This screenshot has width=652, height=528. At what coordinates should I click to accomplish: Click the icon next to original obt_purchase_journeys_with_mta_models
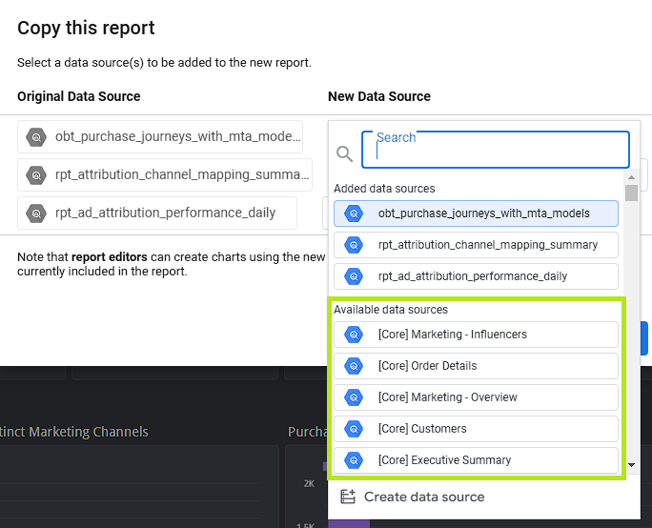pos(36,137)
